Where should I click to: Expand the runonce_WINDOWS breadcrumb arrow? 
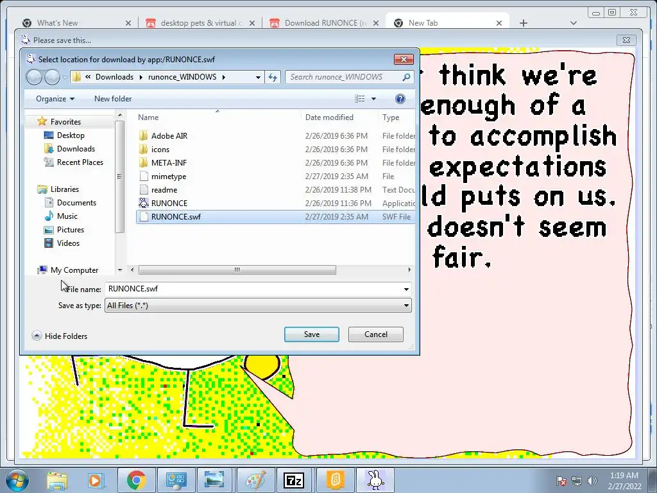(x=224, y=77)
